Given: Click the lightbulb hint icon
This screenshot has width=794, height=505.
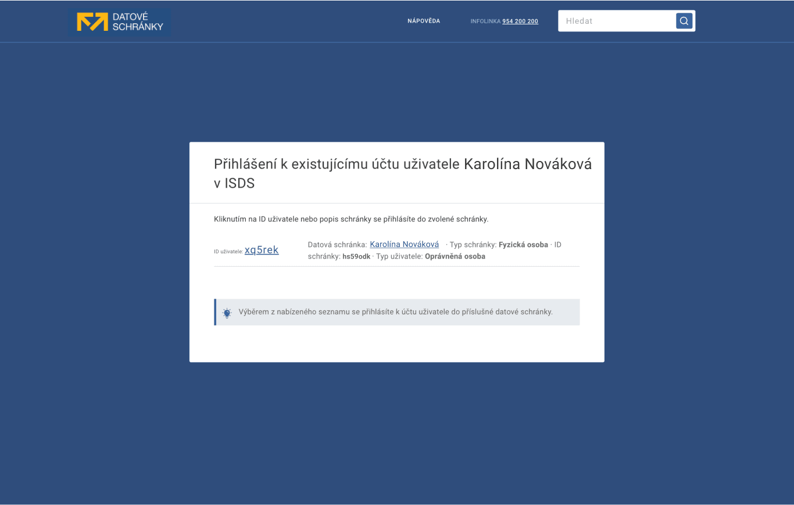Looking at the screenshot, I should click(x=227, y=313).
